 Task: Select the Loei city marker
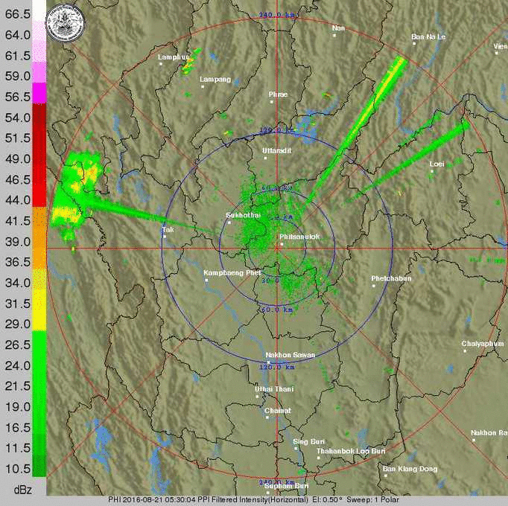coord(431,171)
